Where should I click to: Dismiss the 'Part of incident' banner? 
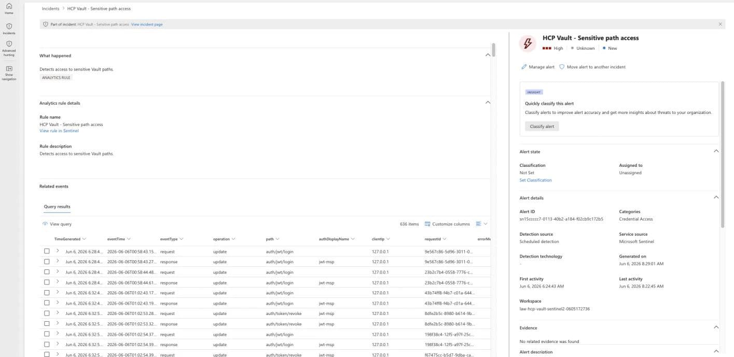coord(720,24)
